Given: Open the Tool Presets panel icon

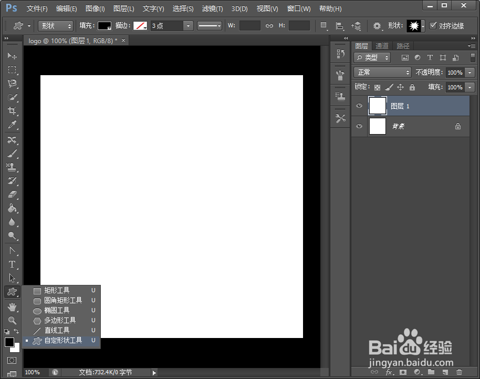Looking at the screenshot, I should pyautogui.click(x=340, y=118).
